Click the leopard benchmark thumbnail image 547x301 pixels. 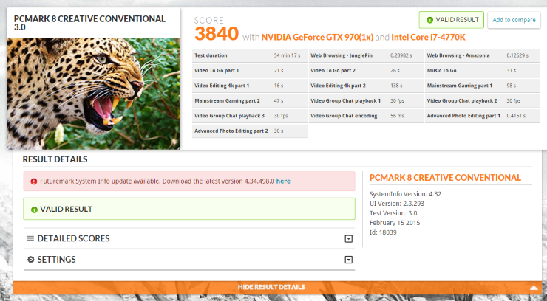pos(94,94)
